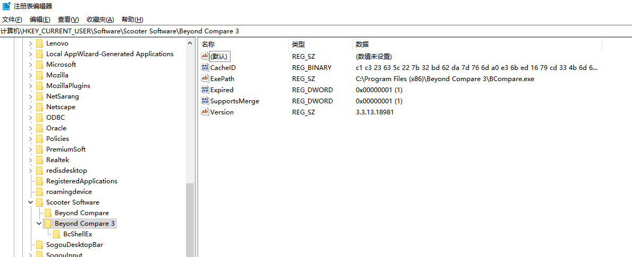Click the BcShellEx folder icon
This screenshot has height=257, width=632.
[x=56, y=234]
